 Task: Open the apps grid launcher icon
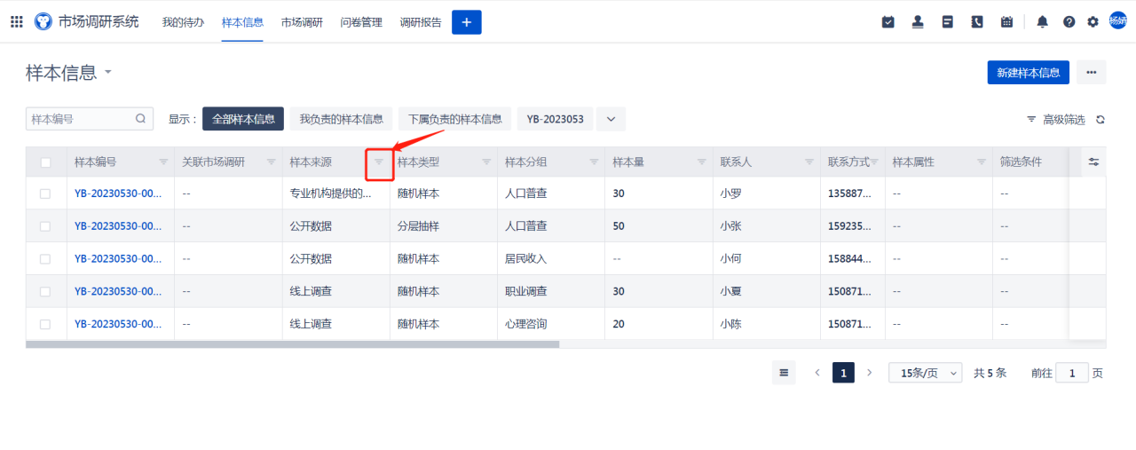(x=17, y=21)
